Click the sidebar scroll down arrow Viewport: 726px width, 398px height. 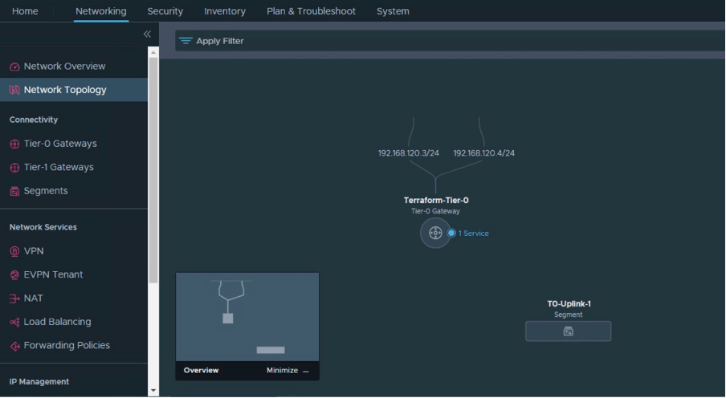click(153, 391)
